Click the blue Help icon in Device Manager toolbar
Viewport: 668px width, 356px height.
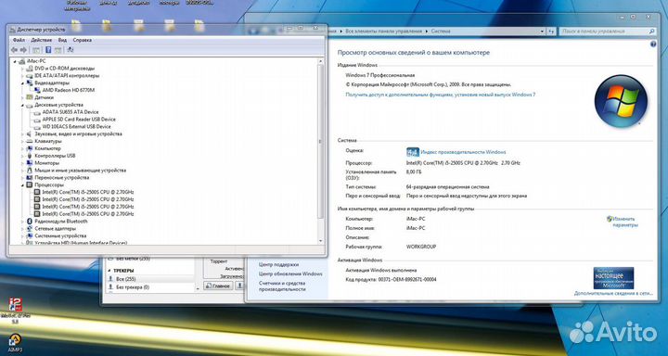point(48,50)
